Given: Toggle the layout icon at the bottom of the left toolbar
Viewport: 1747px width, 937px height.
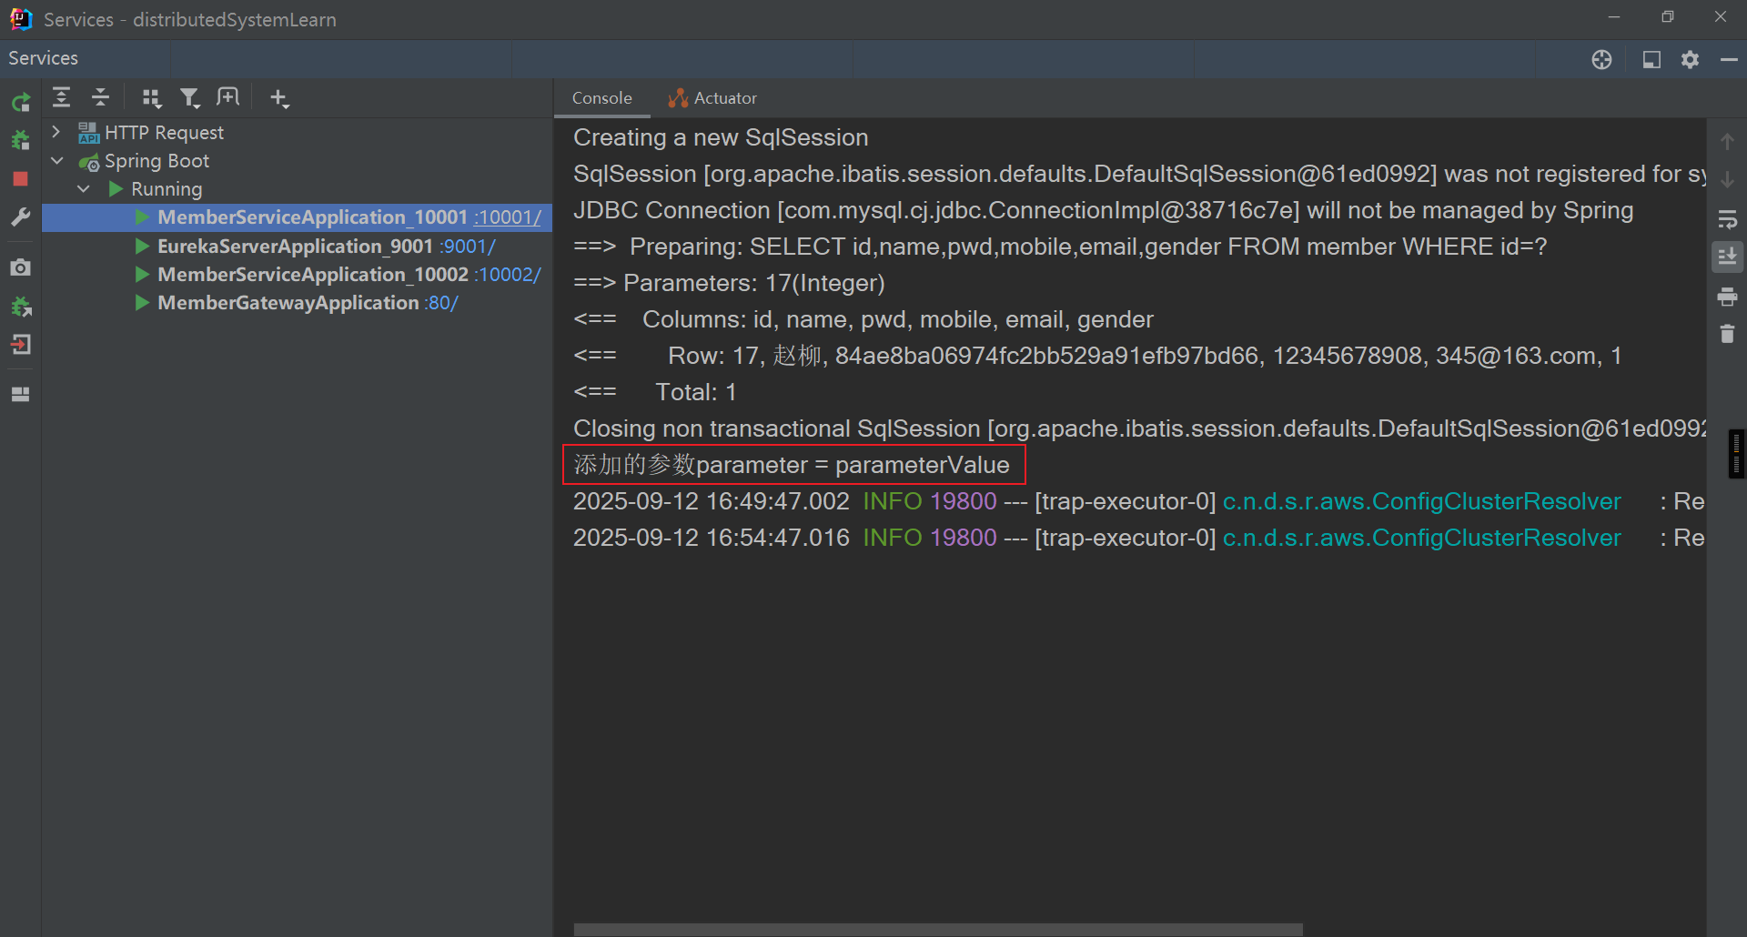Looking at the screenshot, I should point(20,394).
